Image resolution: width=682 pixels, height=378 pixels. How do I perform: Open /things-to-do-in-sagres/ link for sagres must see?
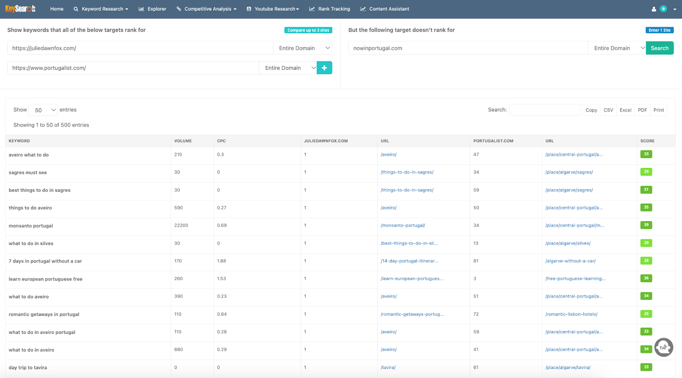point(407,172)
